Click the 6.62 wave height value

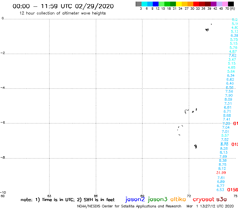click(230, 79)
